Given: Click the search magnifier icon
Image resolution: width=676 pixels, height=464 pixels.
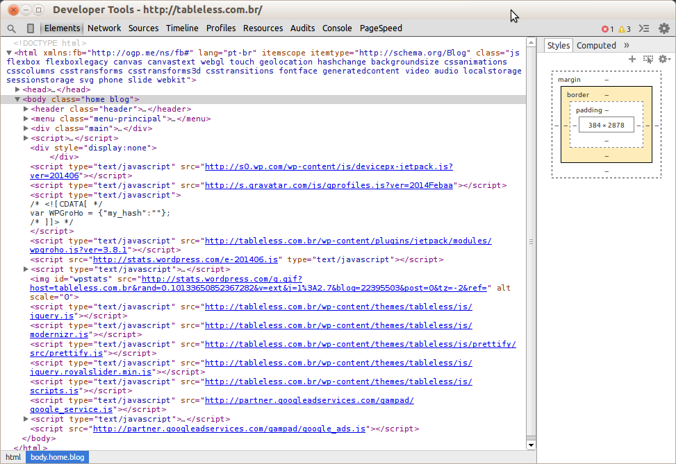Looking at the screenshot, I should coord(12,28).
